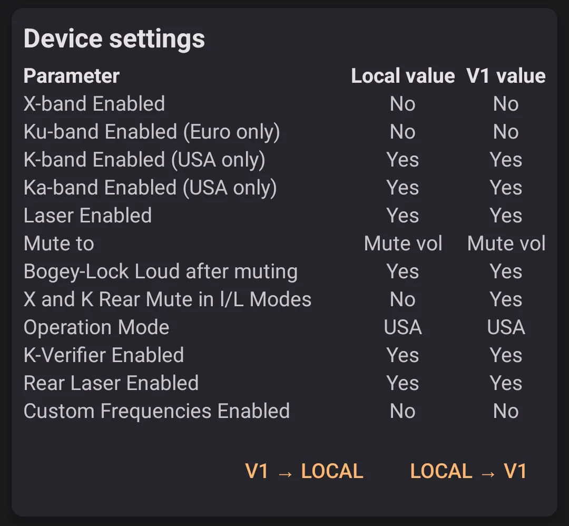Click the K-Verifier Enabled label
Image resolution: width=569 pixels, height=526 pixels.
tap(104, 355)
